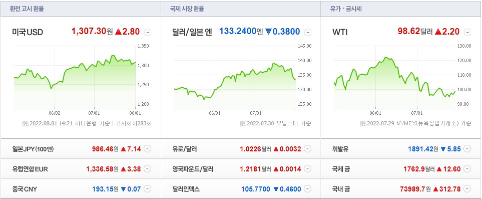Expand the 휘발유 row arrow
This screenshot has width=482, height=199.
pos(467,149)
